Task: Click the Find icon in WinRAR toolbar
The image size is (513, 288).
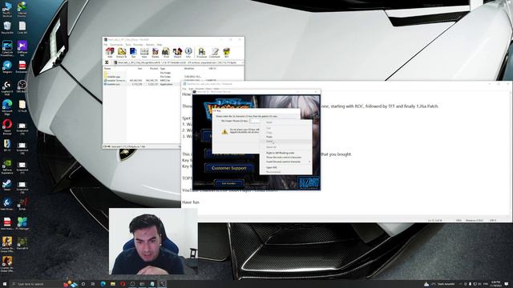Action: (166, 53)
